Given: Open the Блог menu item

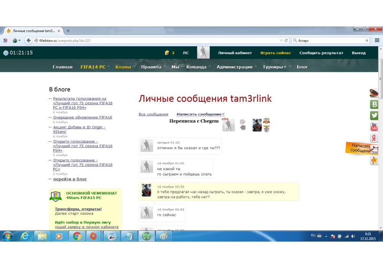Looking at the screenshot, I should tap(302, 67).
